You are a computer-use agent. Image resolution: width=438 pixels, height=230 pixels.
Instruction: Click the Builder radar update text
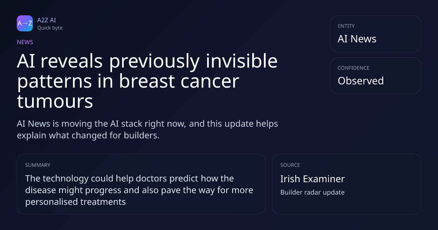click(x=312, y=192)
